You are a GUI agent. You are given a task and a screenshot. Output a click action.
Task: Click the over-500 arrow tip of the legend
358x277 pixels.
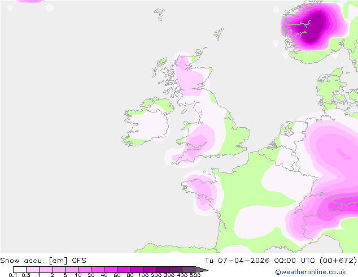pos(201,270)
